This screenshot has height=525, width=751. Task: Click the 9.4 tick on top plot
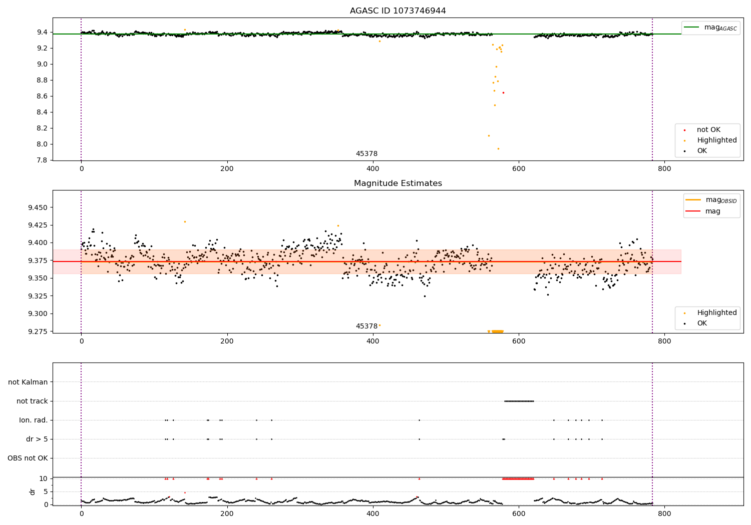coord(42,32)
